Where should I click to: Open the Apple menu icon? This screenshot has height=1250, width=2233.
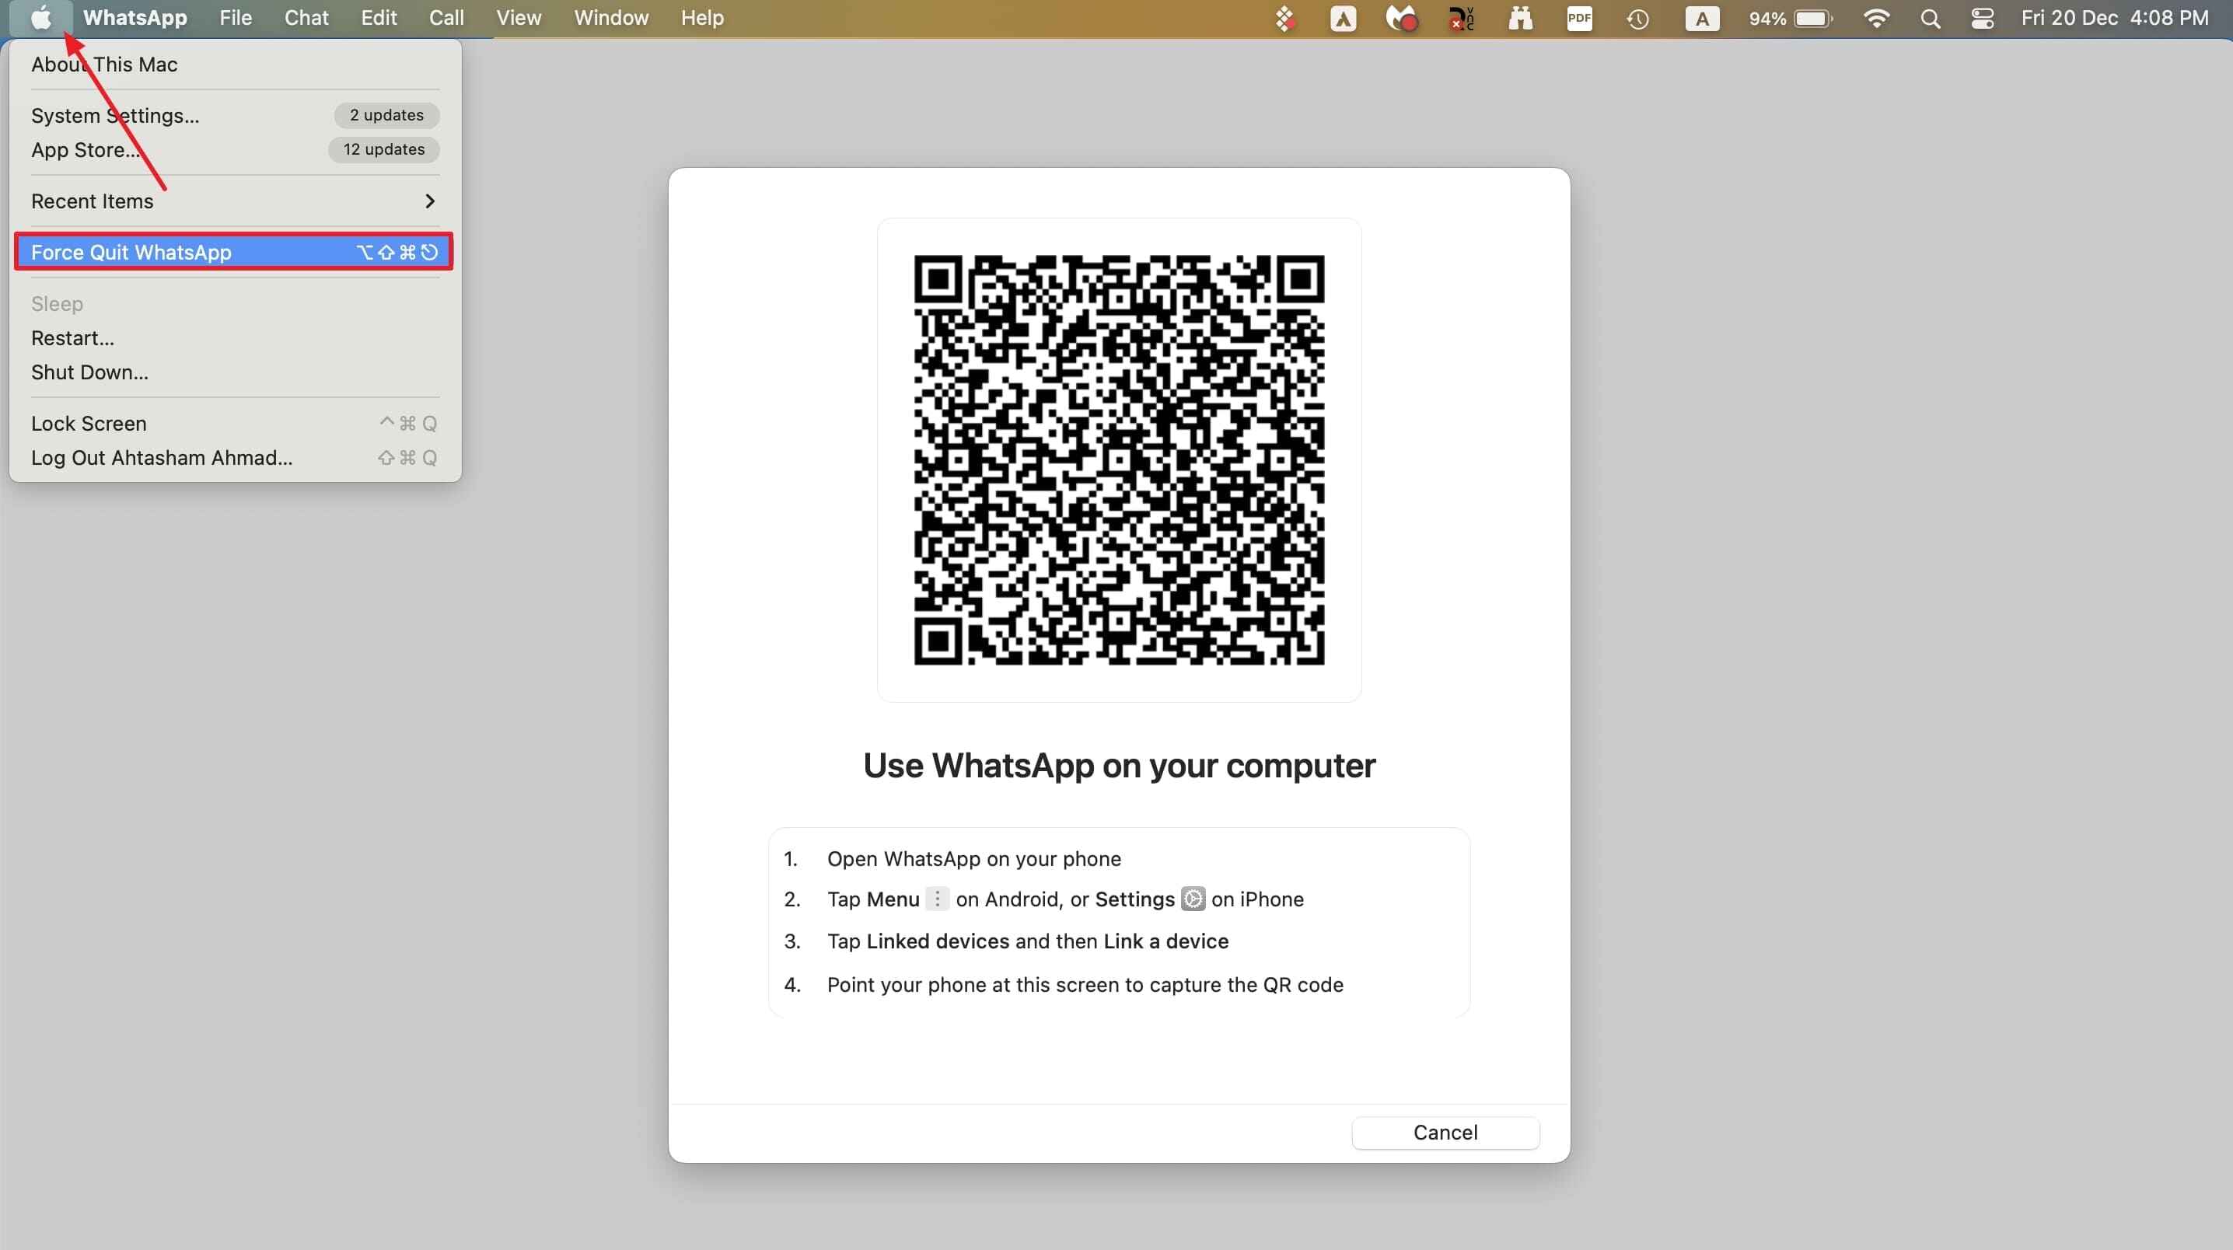point(40,17)
